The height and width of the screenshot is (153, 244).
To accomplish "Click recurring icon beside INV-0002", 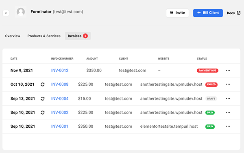I will coord(42,113).
